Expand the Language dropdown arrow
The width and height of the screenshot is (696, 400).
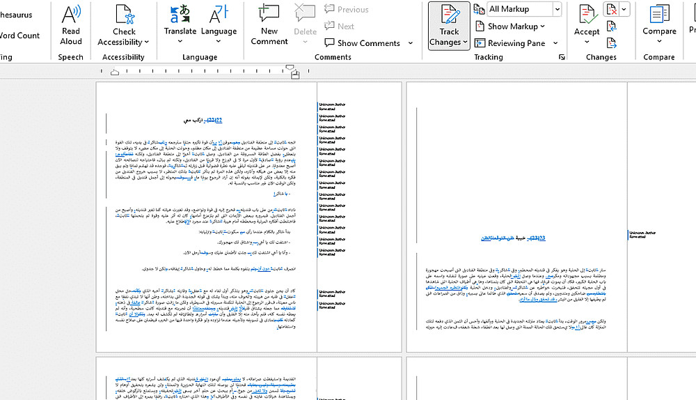point(219,41)
